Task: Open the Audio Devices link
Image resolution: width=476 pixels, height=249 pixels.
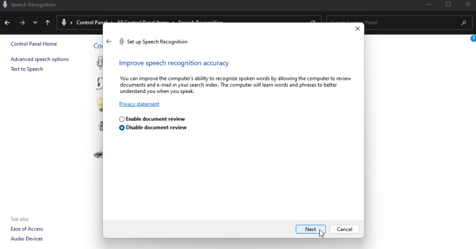Action: coord(27,239)
